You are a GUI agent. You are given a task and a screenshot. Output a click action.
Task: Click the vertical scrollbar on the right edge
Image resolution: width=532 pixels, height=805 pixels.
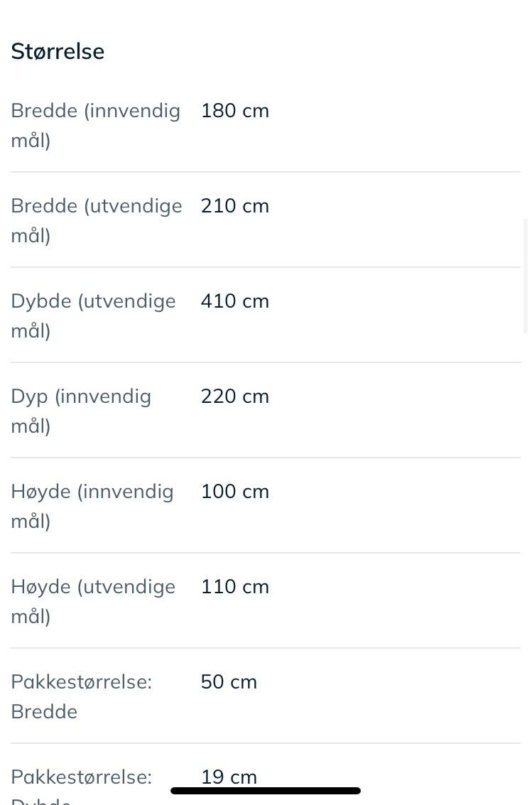526,276
